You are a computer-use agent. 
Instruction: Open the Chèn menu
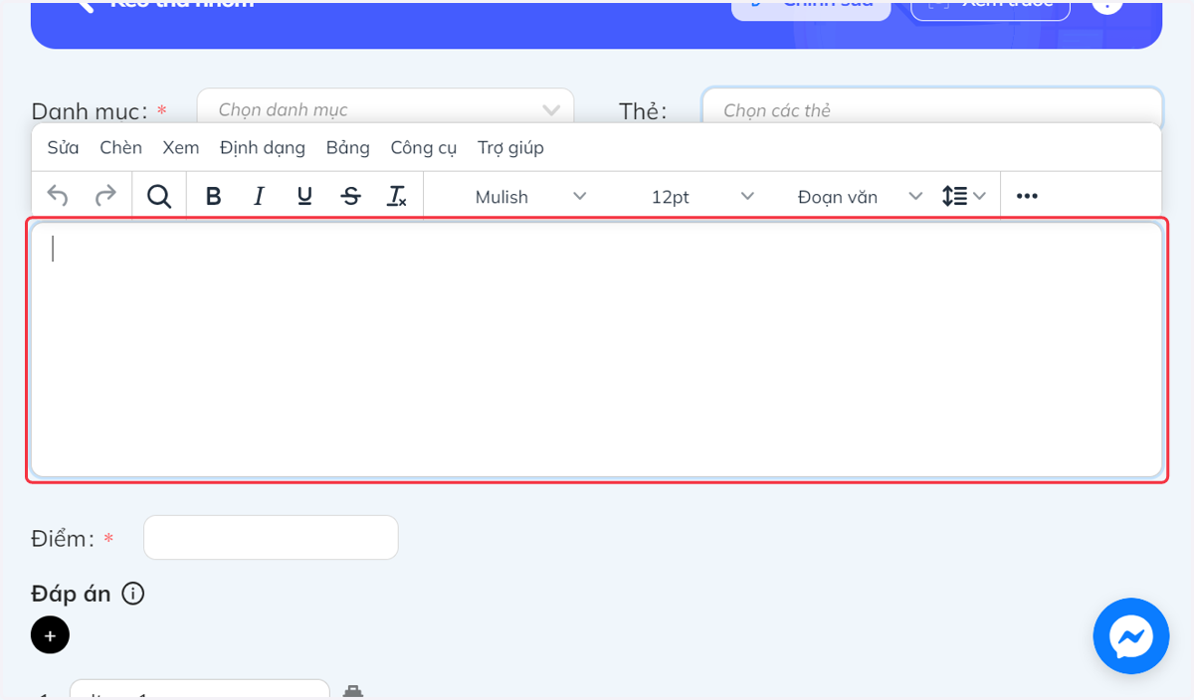(x=120, y=147)
